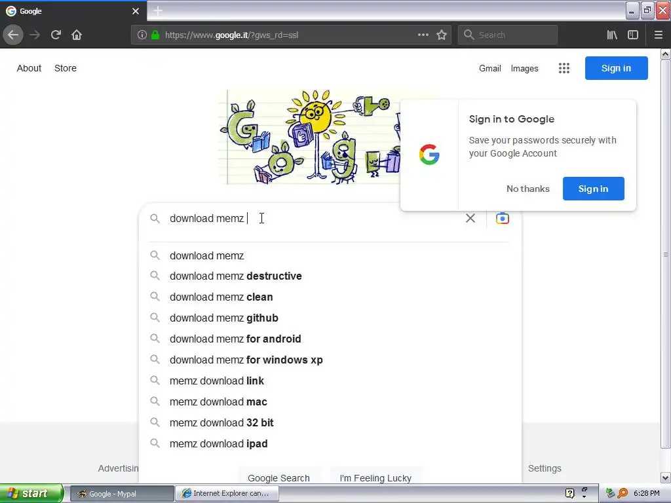This screenshot has width=671, height=503.
Task: Click the top-right Sign in button
Action: (x=616, y=68)
